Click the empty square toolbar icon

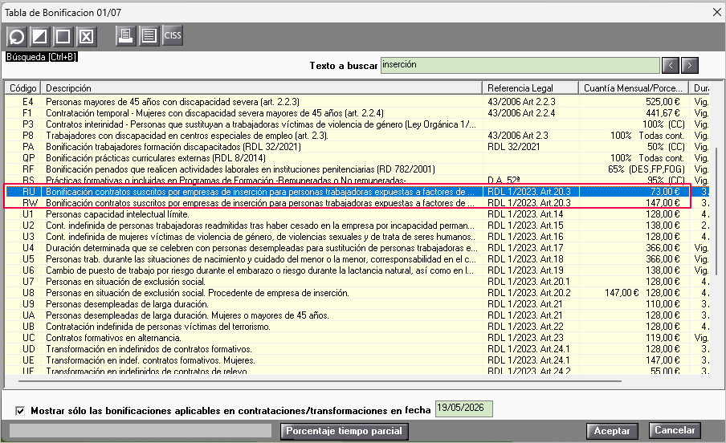coord(63,36)
